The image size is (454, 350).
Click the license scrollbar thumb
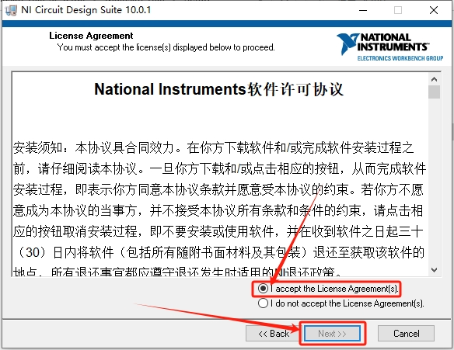(x=434, y=92)
